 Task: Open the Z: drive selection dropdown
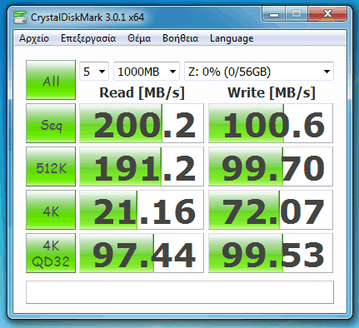click(259, 72)
